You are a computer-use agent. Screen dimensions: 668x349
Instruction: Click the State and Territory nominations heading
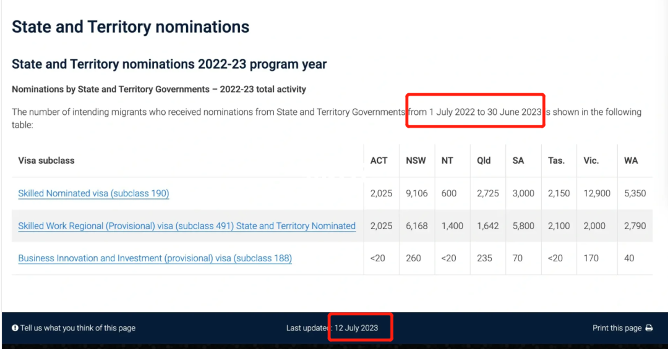point(131,27)
